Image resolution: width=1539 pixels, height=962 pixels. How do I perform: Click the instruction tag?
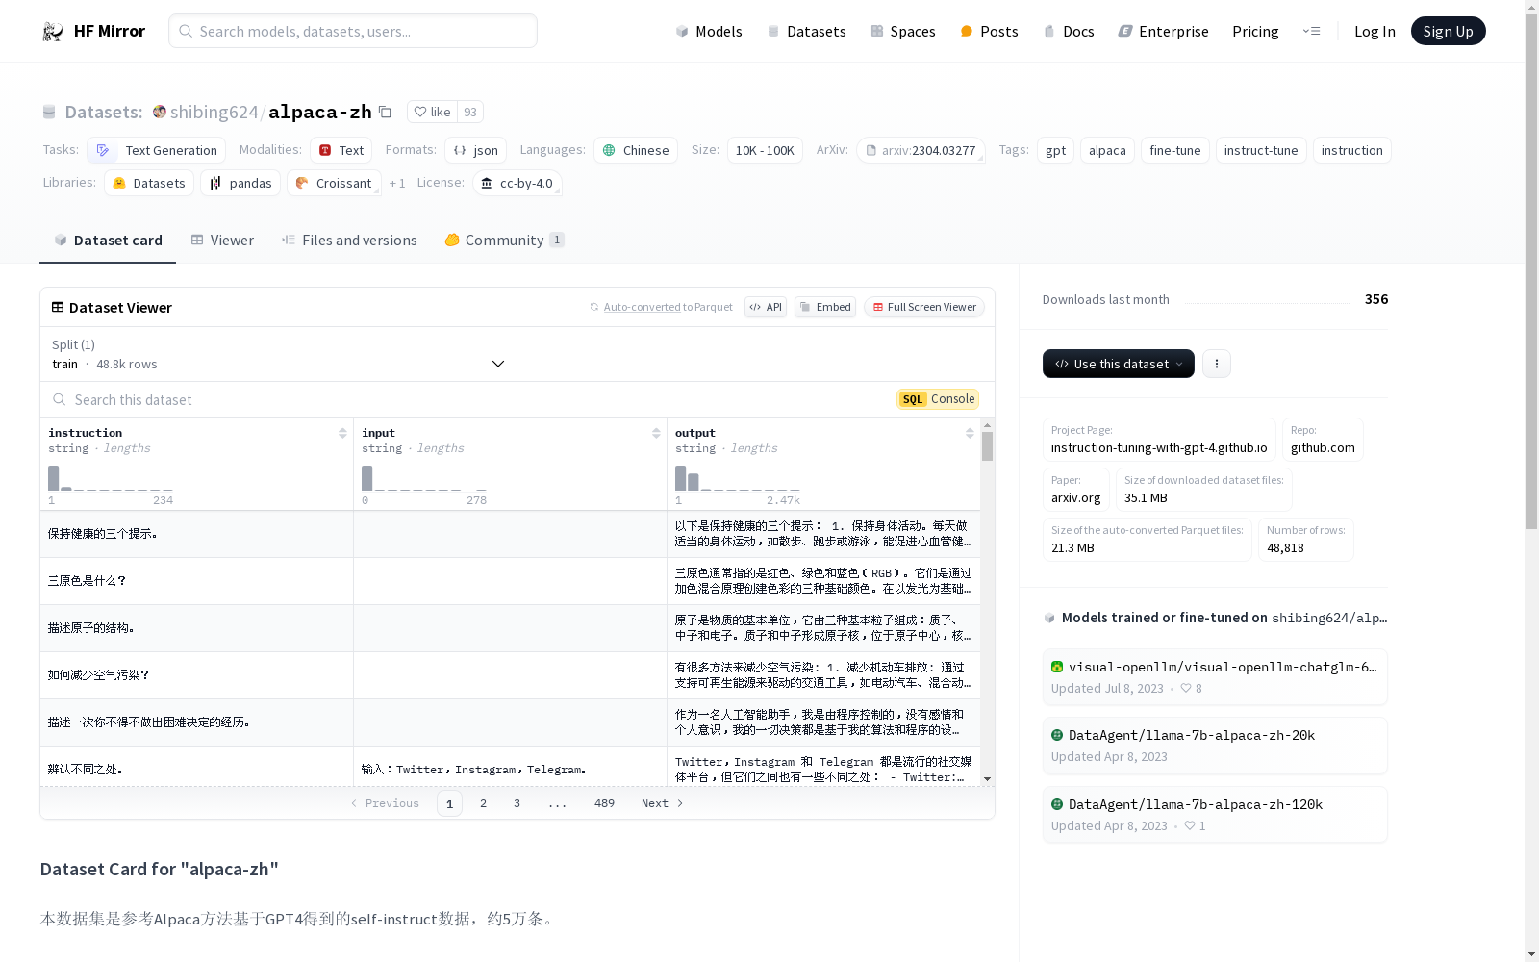[1351, 150]
